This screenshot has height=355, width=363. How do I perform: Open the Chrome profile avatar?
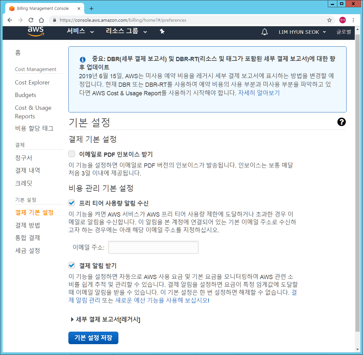[342, 20]
